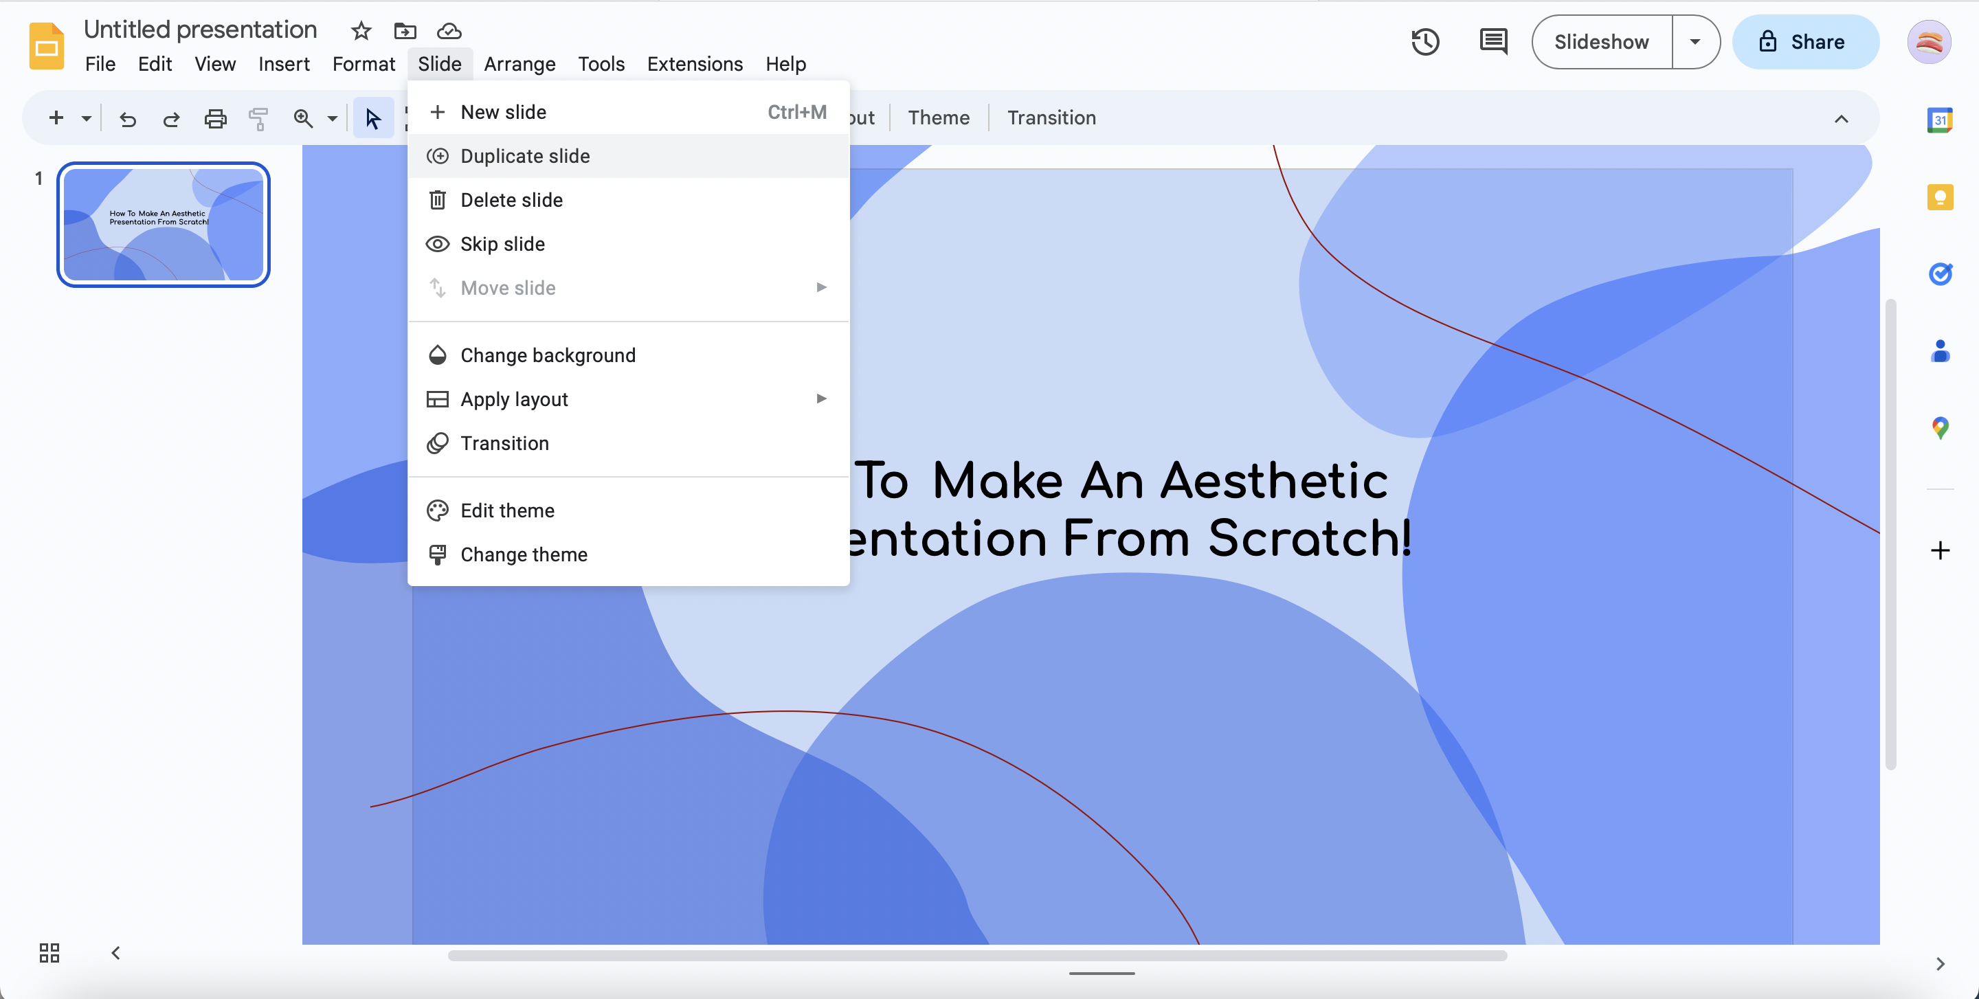Click the Transition tab in panel

(1051, 118)
